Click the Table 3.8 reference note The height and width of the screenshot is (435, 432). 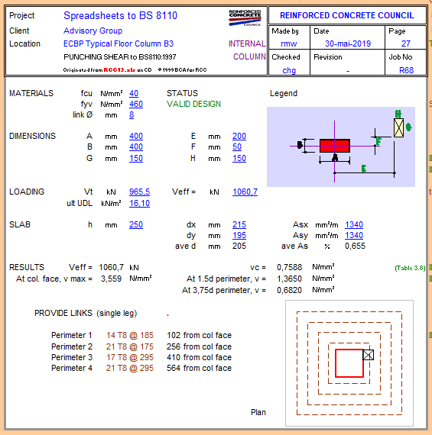tap(410, 268)
